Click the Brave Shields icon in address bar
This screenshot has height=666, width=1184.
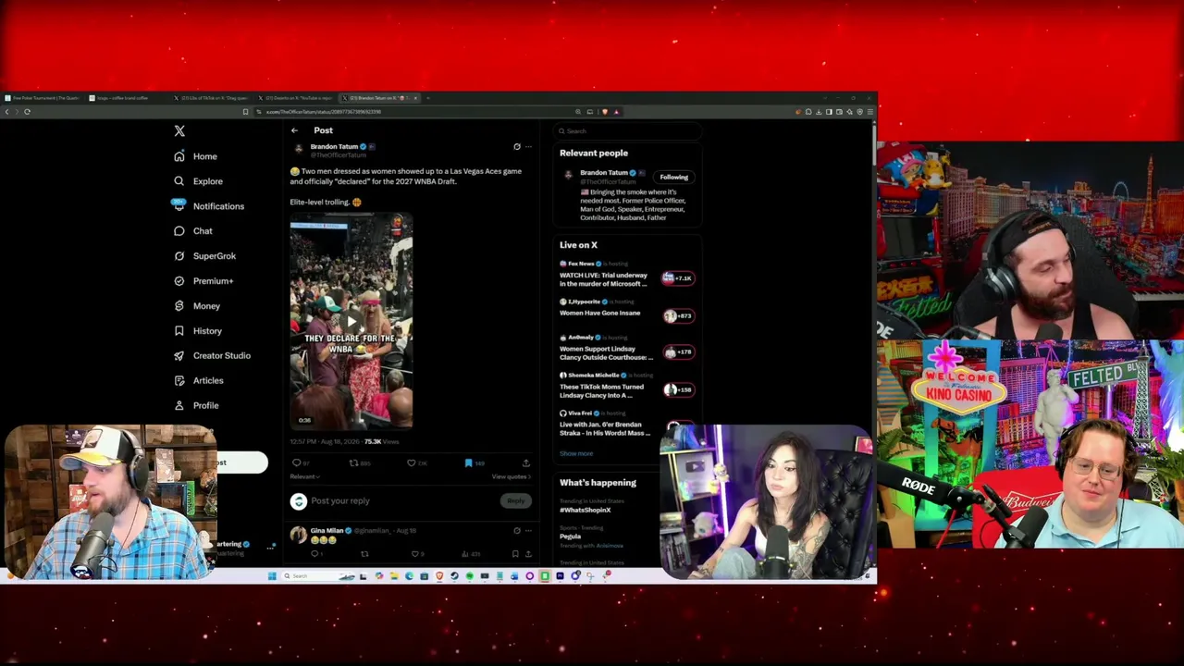605,112
